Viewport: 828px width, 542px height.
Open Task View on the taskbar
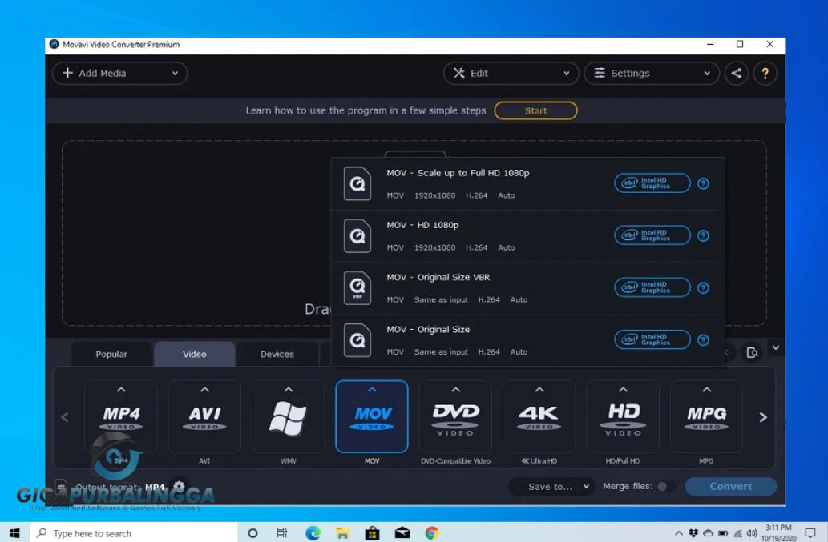click(x=282, y=533)
